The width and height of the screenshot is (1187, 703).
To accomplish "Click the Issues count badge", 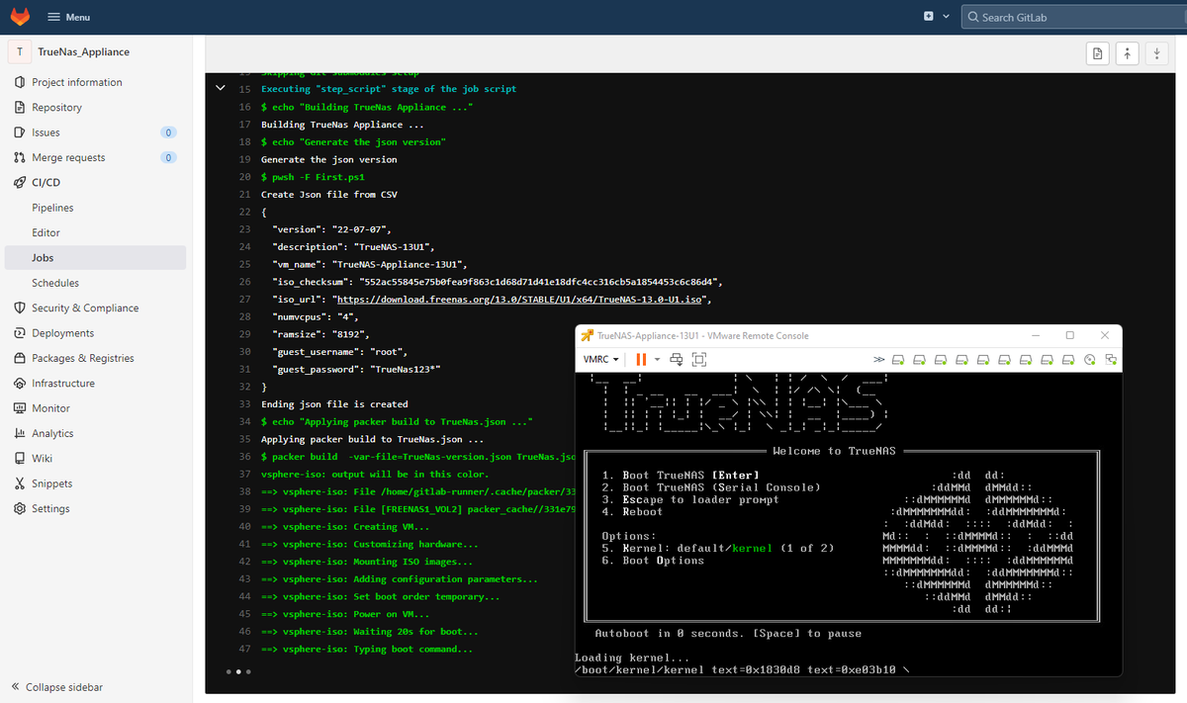I will tap(168, 132).
